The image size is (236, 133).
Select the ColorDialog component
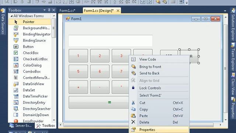coord(29,65)
